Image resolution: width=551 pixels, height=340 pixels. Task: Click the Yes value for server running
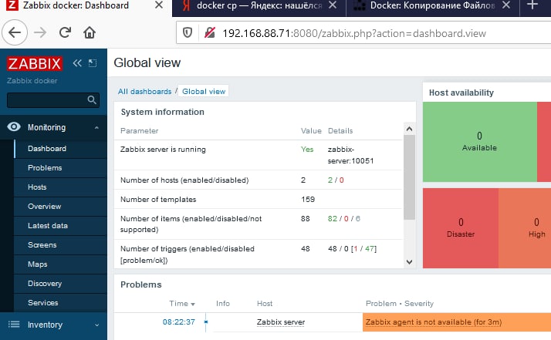coord(307,150)
